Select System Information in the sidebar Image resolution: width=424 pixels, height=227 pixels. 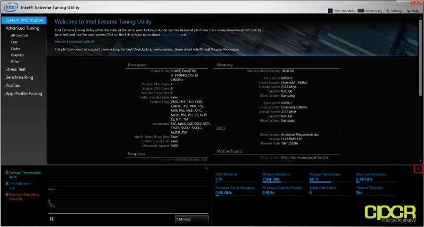click(x=24, y=20)
